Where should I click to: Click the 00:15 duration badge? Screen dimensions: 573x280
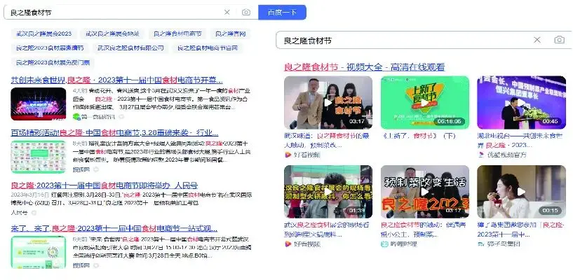551,211
